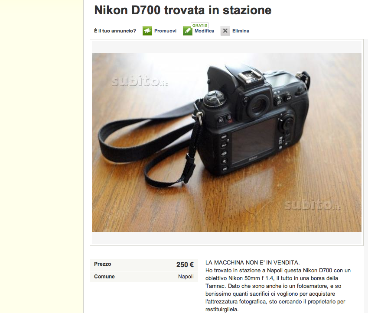Click the camera's LCD screen in the photo
This screenshot has width=368, height=313.
(253, 141)
